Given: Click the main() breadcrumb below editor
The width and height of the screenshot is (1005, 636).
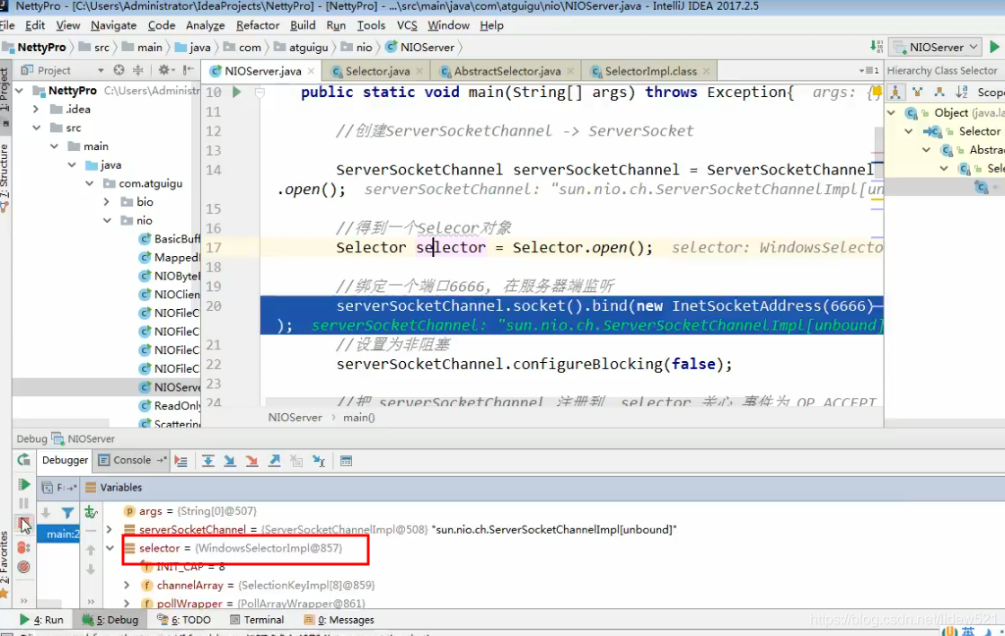Looking at the screenshot, I should coord(359,418).
